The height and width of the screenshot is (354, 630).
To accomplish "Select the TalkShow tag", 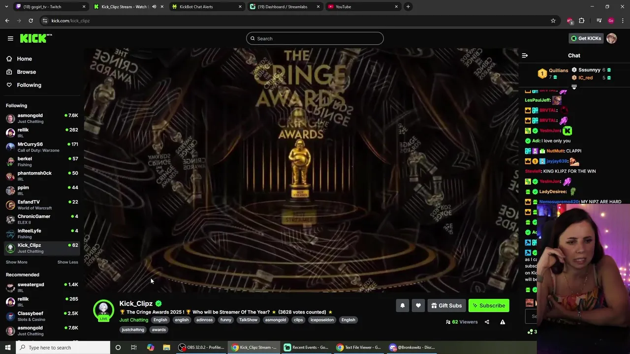I will tap(248, 320).
